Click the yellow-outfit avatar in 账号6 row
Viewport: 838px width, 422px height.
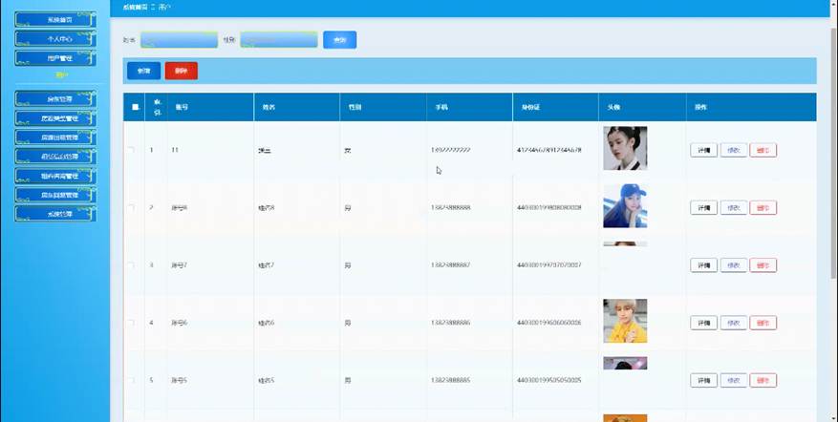pyautogui.click(x=625, y=321)
